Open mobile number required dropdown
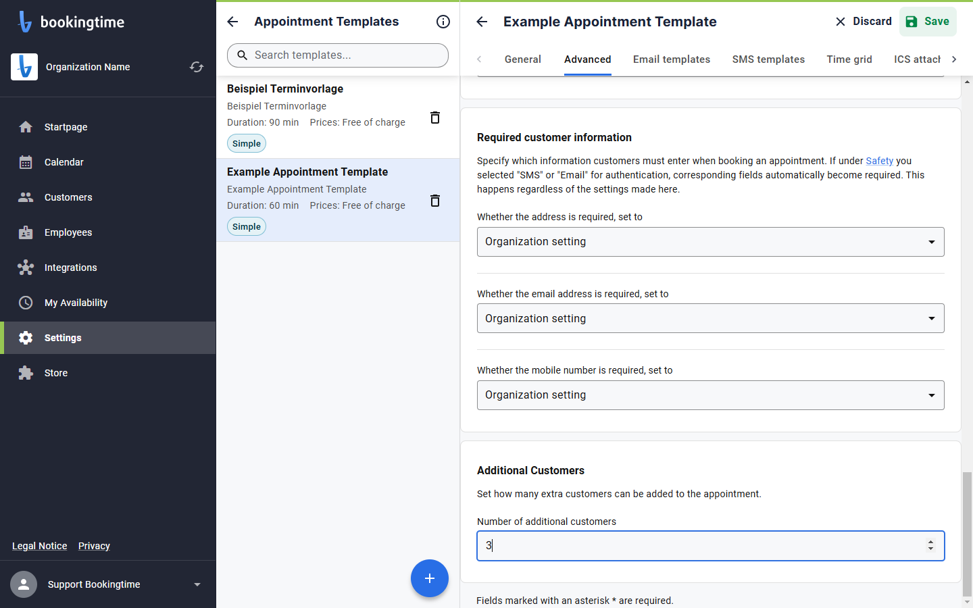Screen dimensions: 973x608 pyautogui.click(x=711, y=395)
